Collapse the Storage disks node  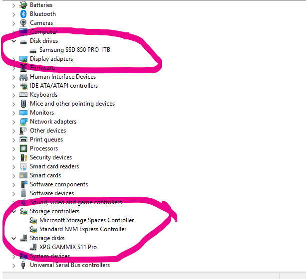coord(13,238)
